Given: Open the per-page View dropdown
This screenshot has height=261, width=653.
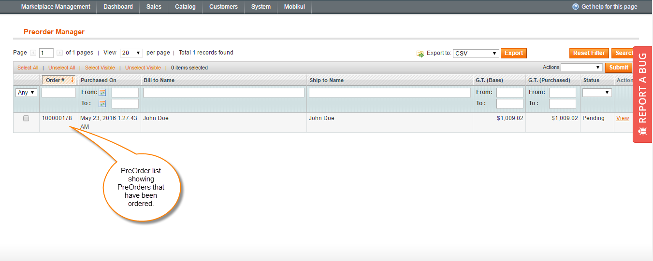Looking at the screenshot, I should tap(131, 53).
